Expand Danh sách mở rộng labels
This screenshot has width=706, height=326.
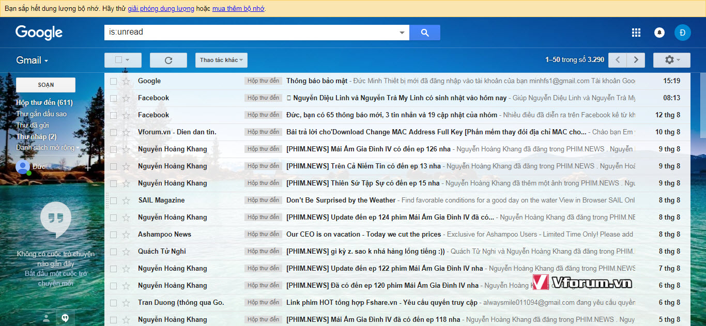coord(48,148)
